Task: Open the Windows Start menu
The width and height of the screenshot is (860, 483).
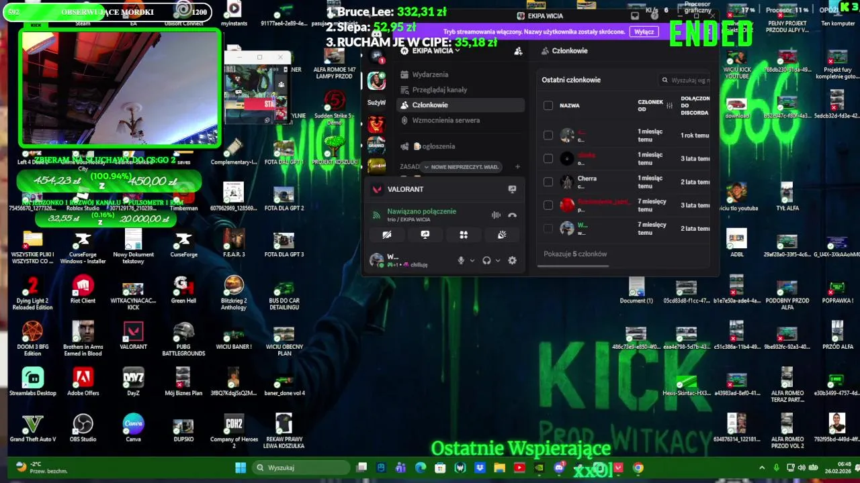Action: coord(241,468)
